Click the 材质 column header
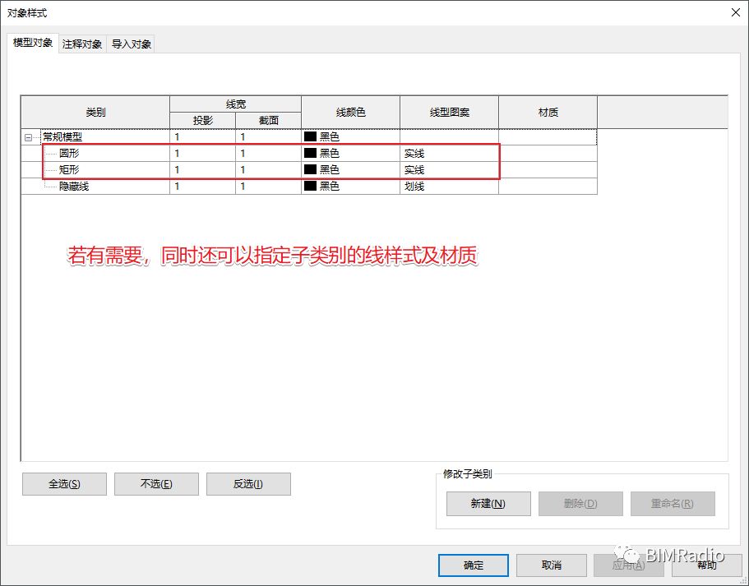 [x=548, y=113]
